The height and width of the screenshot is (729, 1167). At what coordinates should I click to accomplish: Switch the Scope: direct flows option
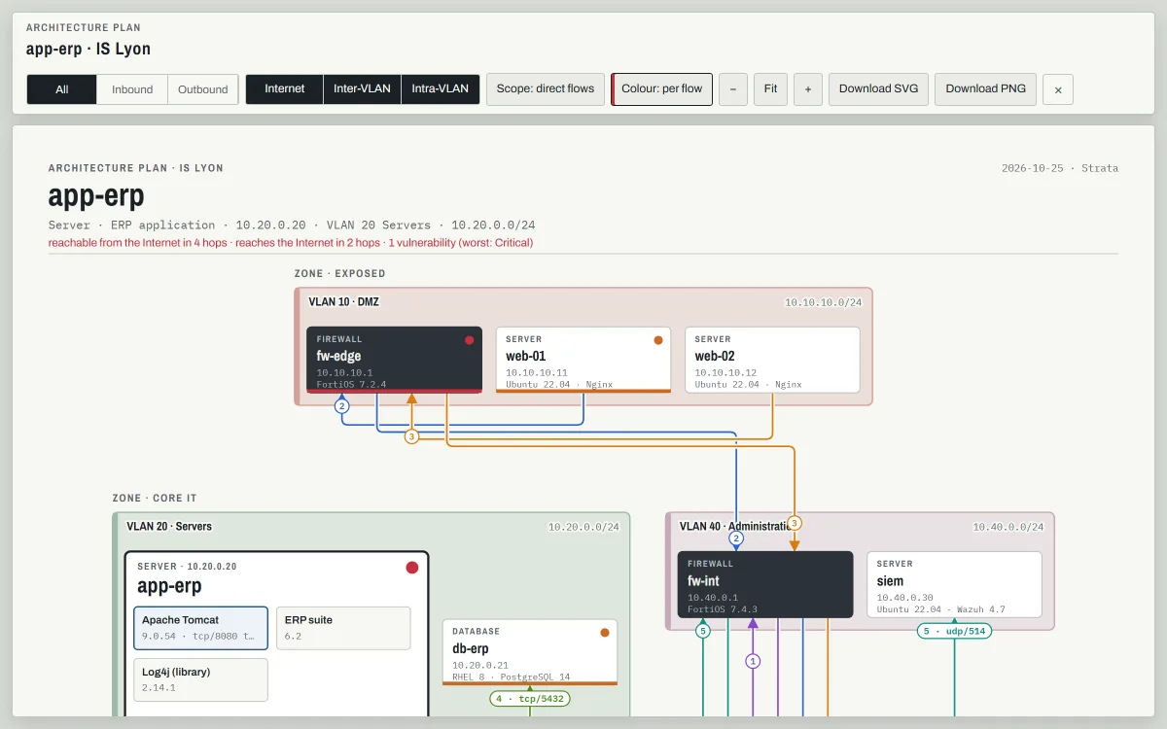tap(546, 88)
